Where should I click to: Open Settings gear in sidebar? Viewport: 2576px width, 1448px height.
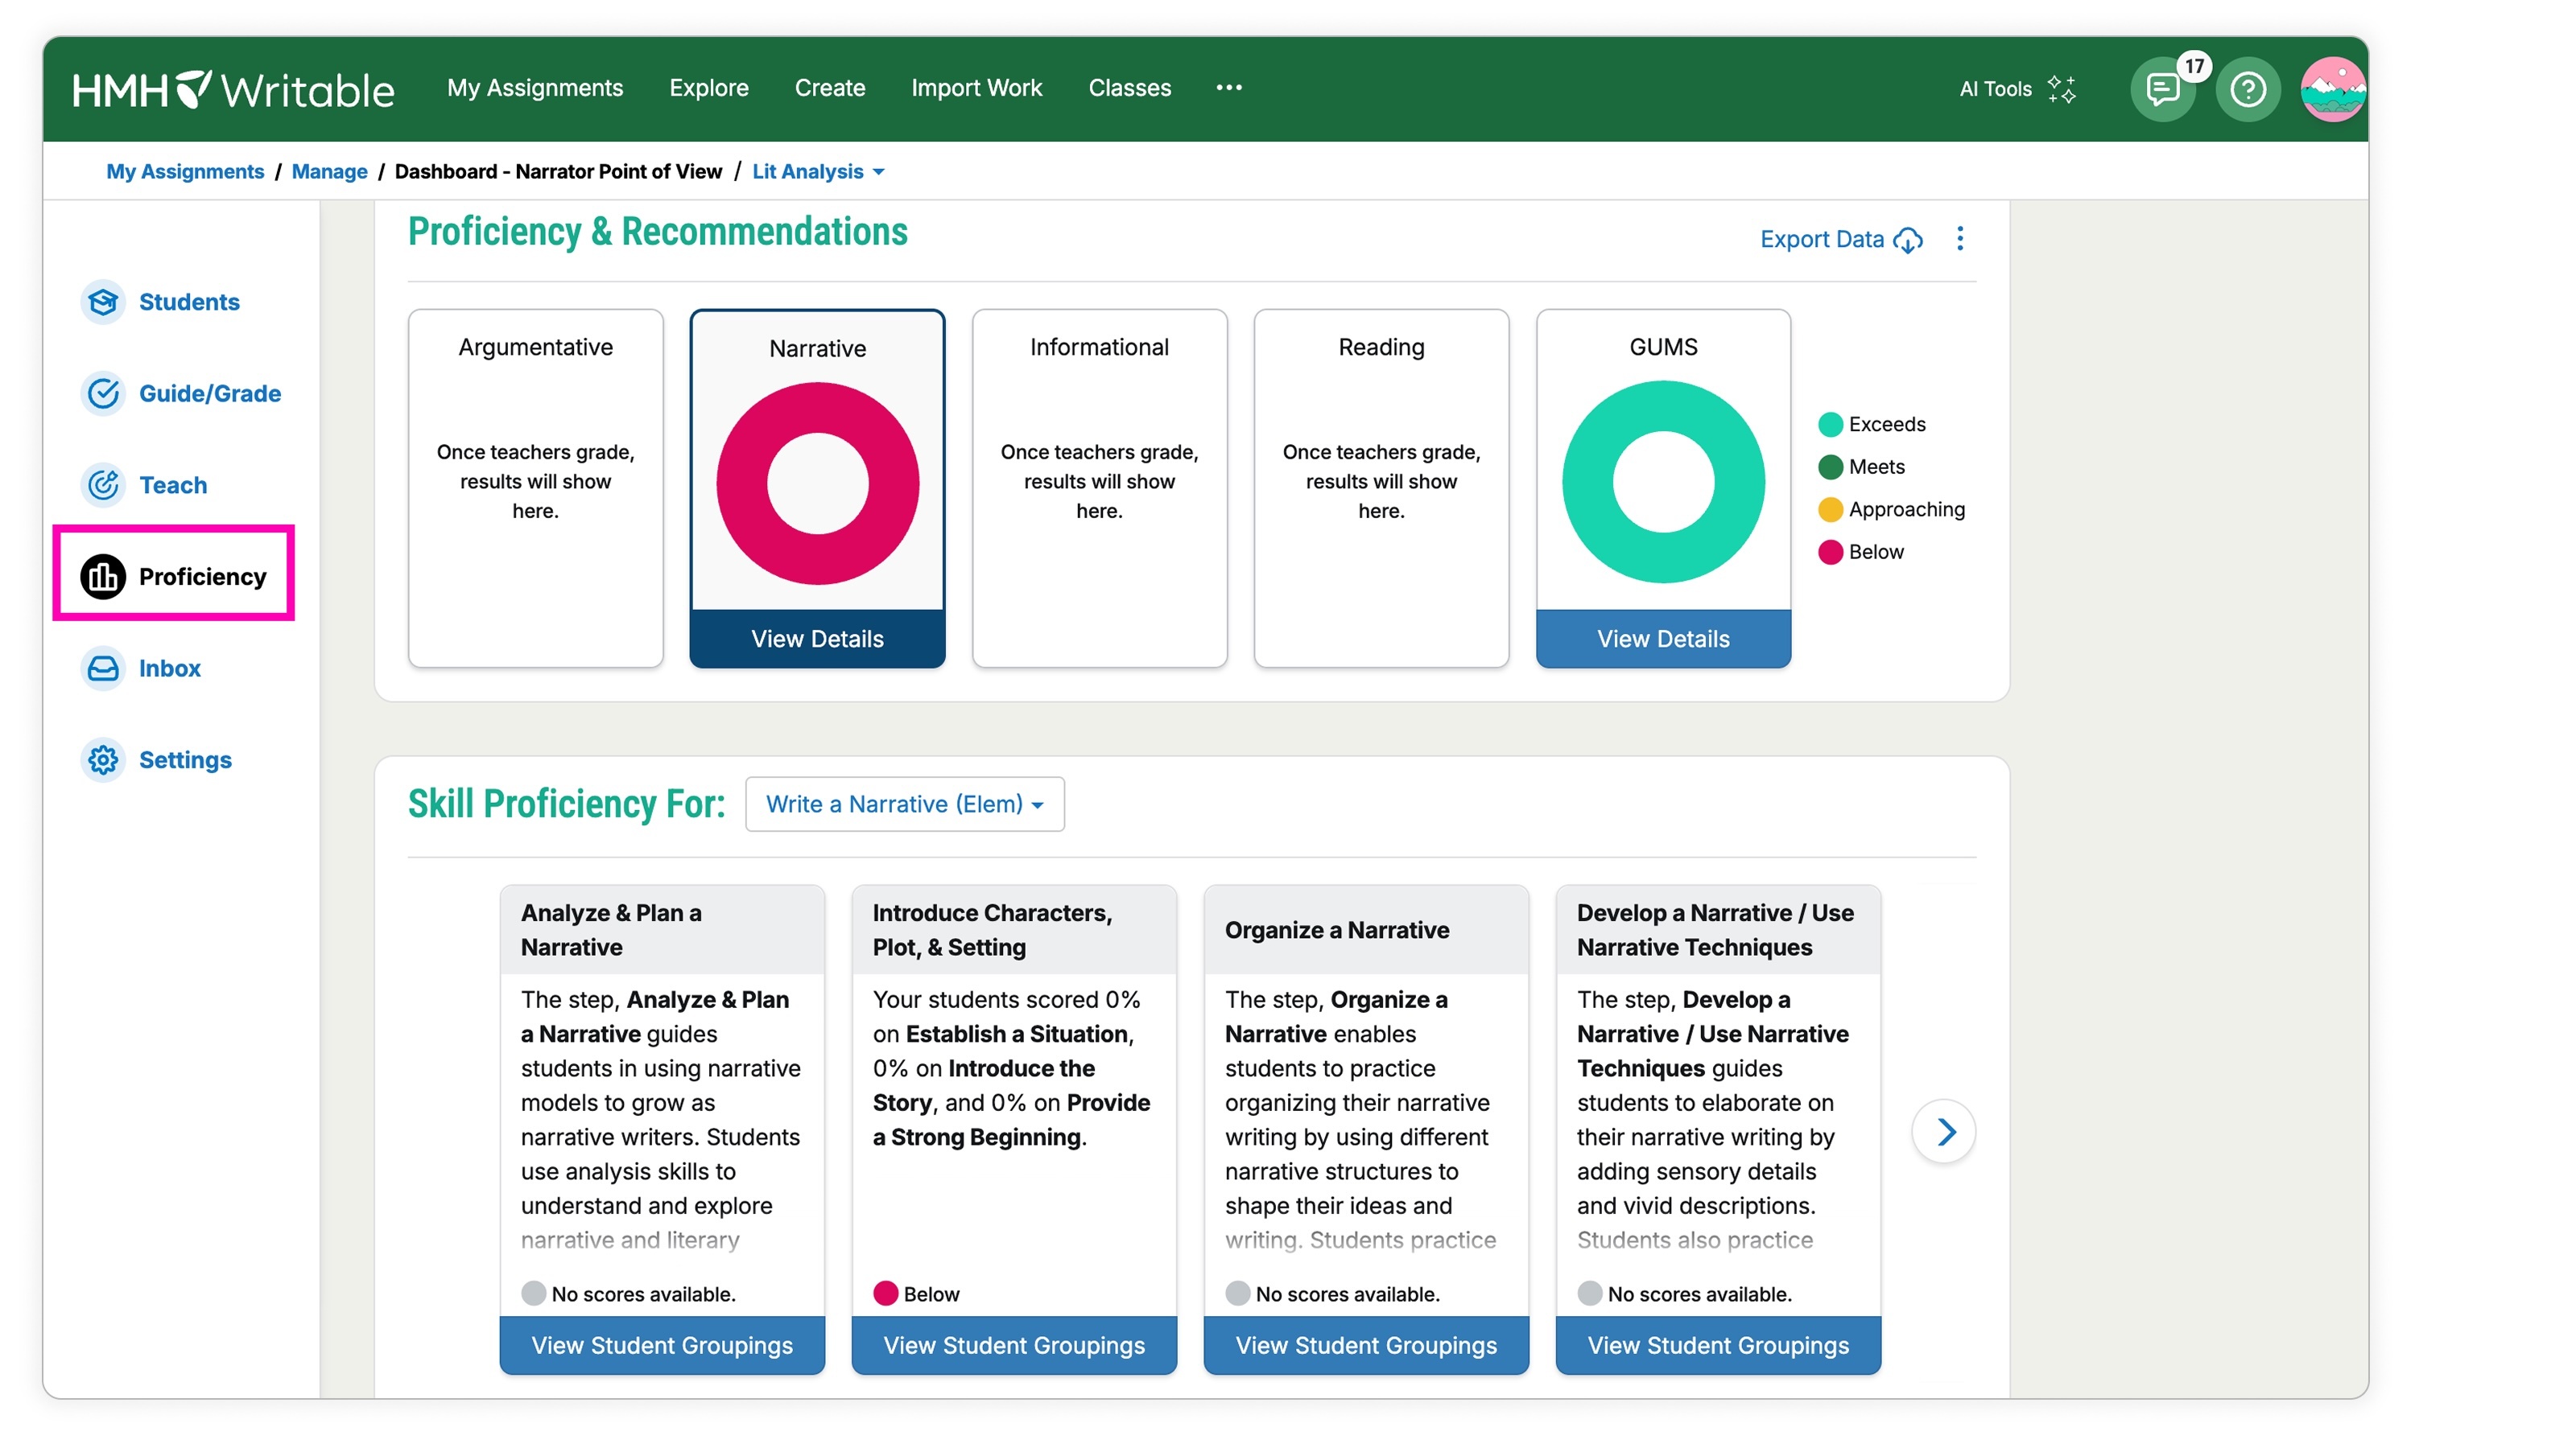(103, 760)
